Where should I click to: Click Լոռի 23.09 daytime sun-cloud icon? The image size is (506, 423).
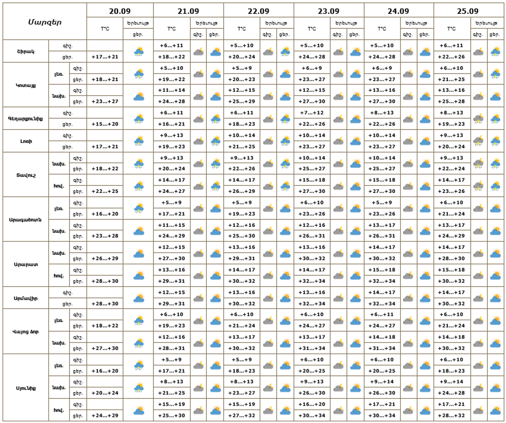355,141
